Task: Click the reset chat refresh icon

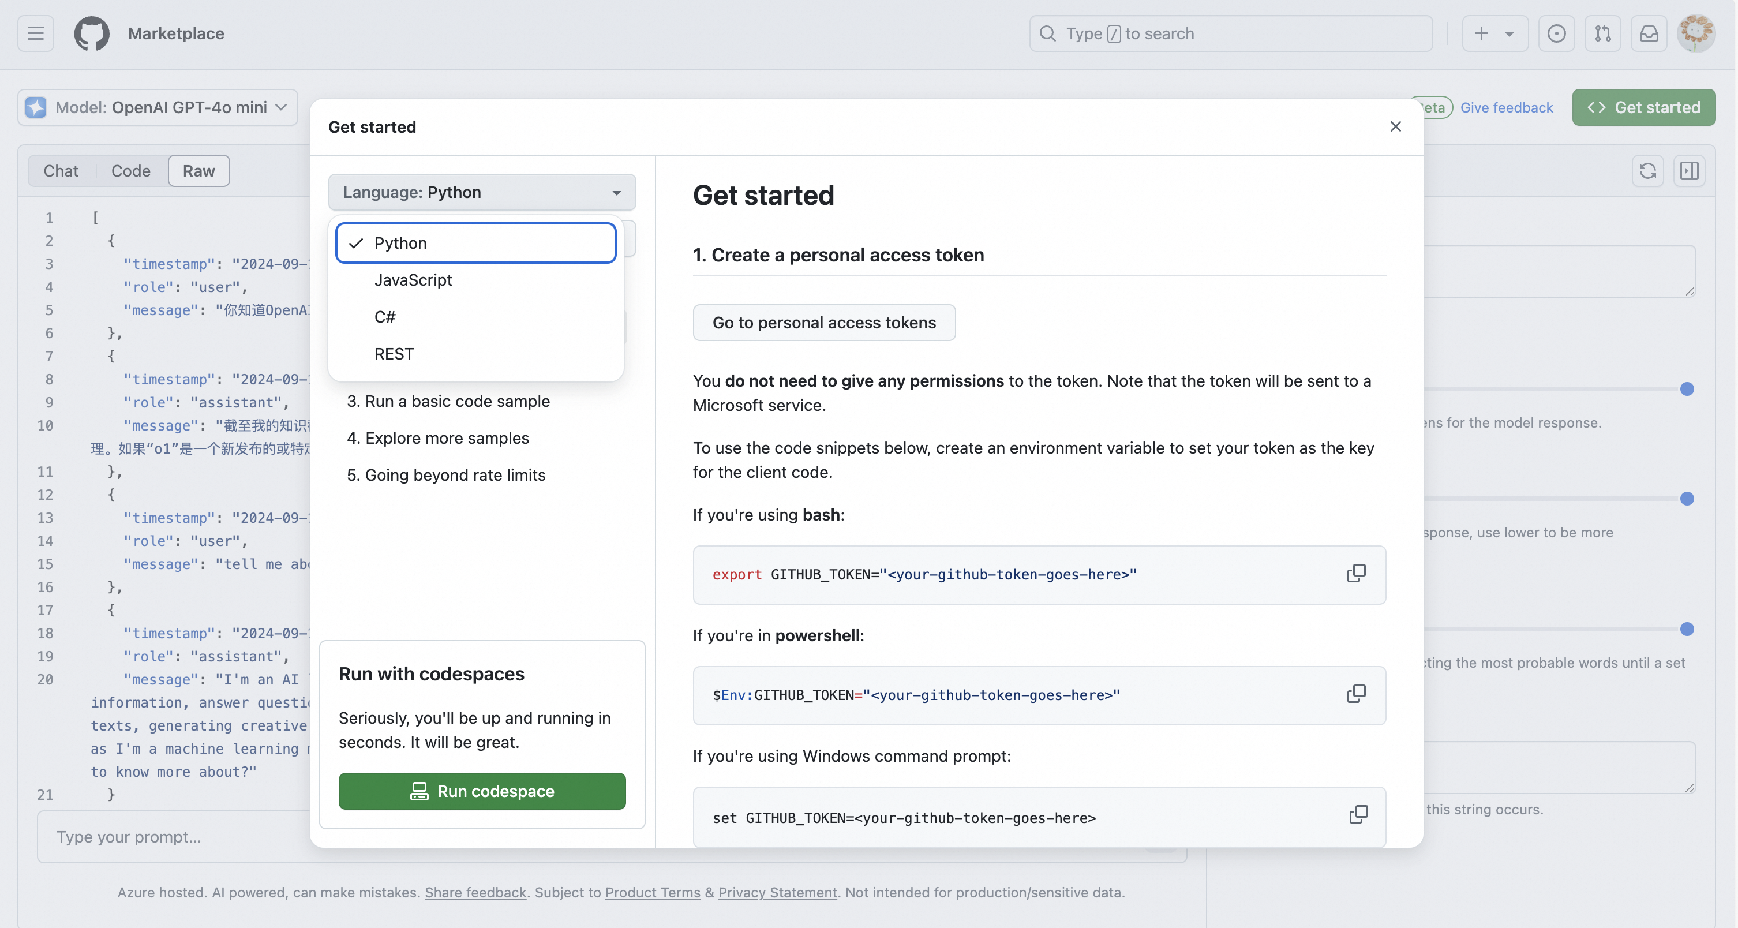Action: click(1647, 171)
